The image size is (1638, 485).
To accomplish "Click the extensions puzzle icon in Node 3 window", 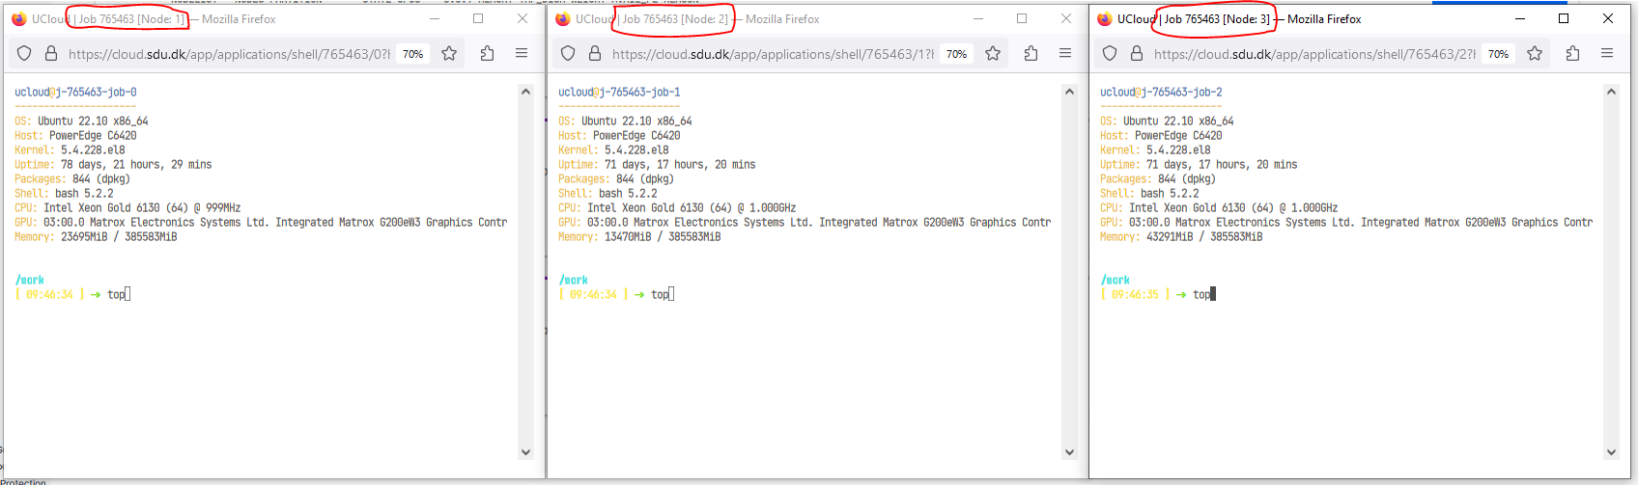I will (x=1572, y=54).
